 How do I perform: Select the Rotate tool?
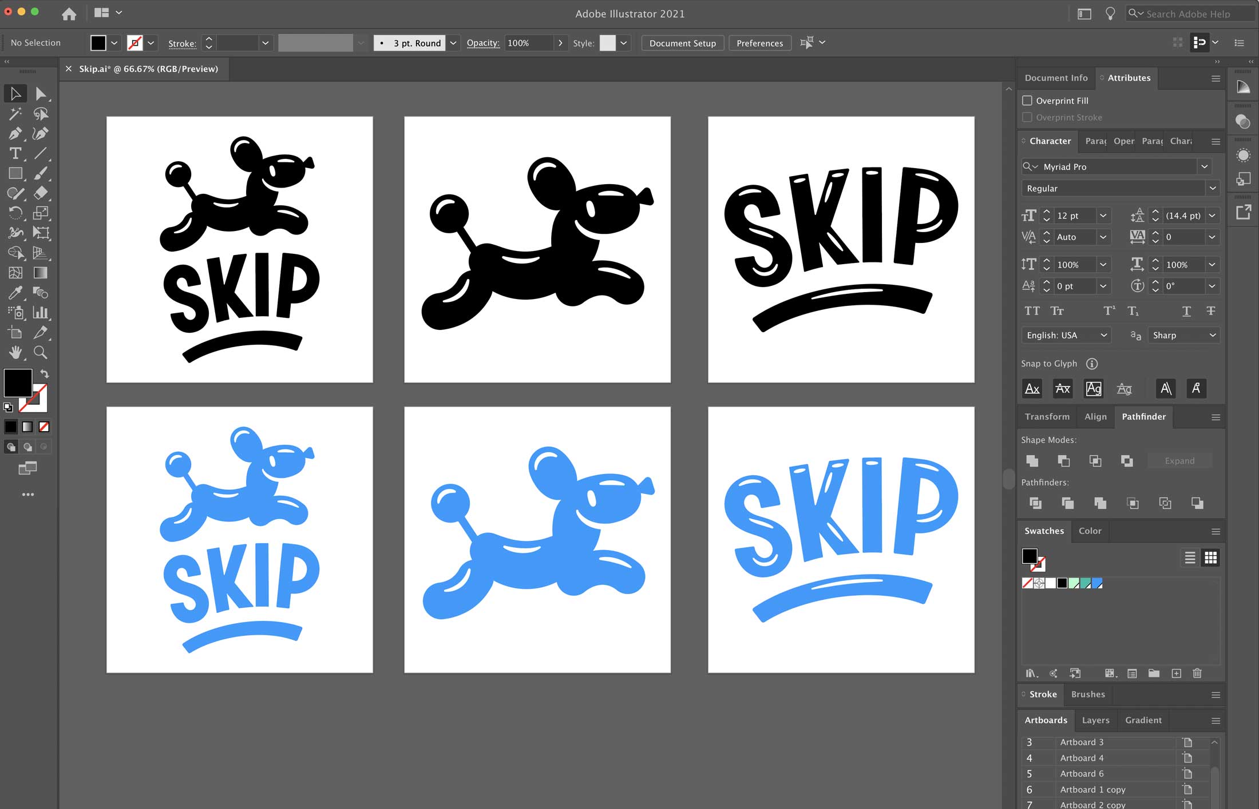click(13, 212)
